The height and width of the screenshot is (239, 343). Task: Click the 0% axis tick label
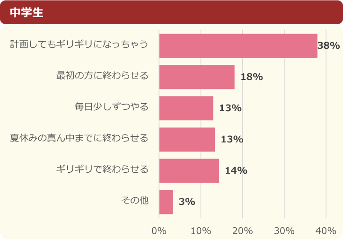[x=159, y=231]
